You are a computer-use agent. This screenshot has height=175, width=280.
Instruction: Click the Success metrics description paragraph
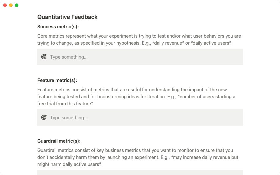click(x=139, y=39)
